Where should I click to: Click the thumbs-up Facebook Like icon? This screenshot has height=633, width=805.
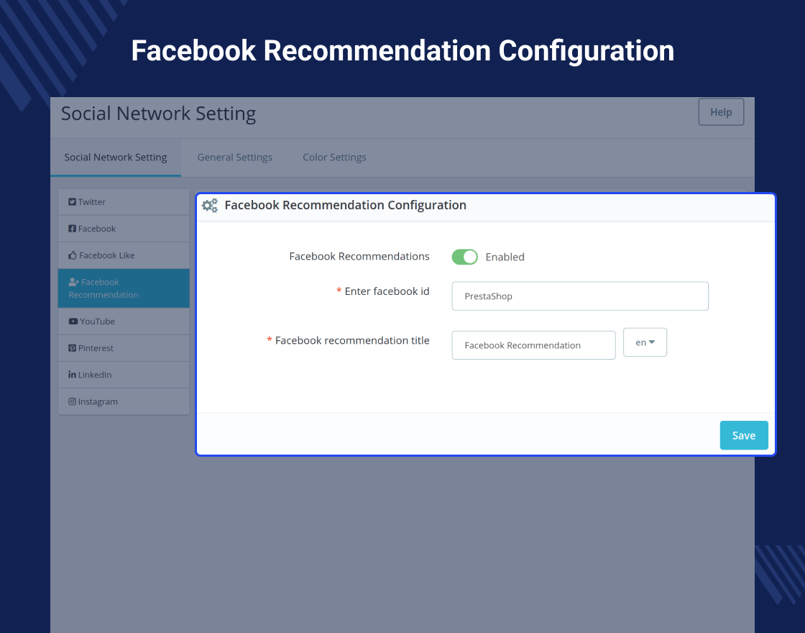tap(73, 255)
